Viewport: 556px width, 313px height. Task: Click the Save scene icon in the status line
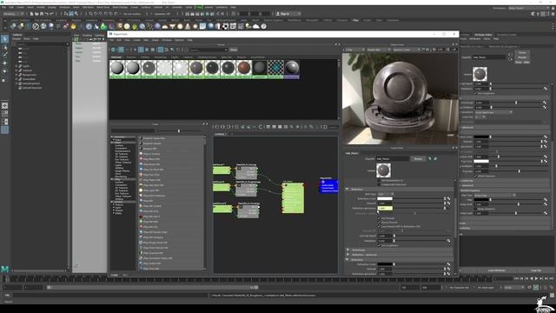click(x=42, y=14)
